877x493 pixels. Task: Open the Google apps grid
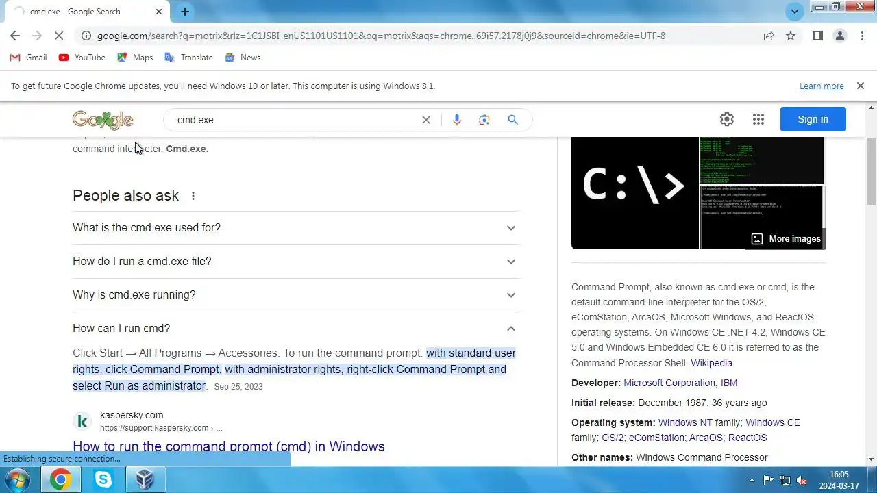tap(758, 119)
